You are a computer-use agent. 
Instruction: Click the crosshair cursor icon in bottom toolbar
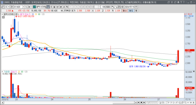[169, 102]
